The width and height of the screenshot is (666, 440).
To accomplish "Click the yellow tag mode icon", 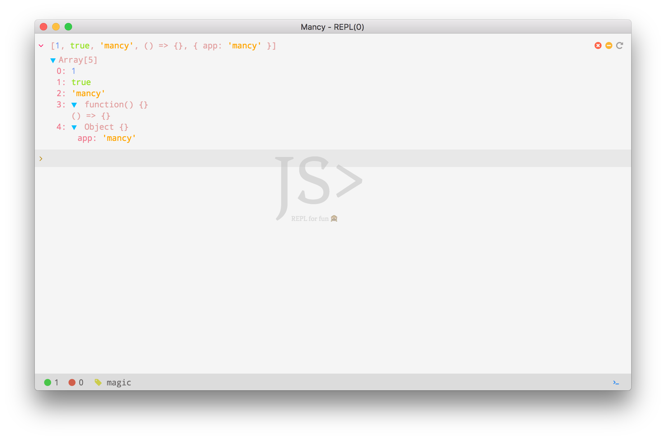I will coord(98,382).
